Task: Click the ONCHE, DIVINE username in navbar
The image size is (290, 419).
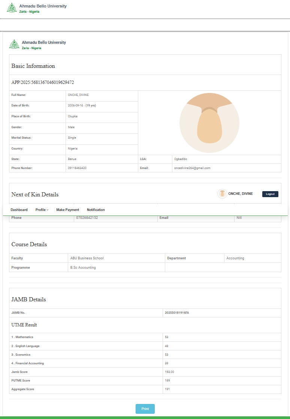Action: [x=240, y=194]
